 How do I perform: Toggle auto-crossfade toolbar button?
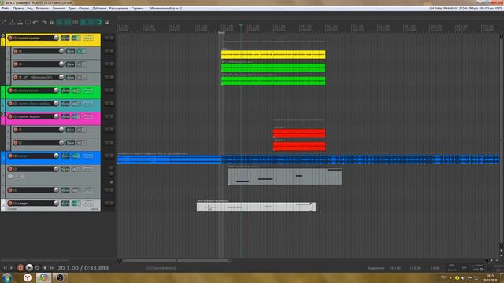[60, 22]
